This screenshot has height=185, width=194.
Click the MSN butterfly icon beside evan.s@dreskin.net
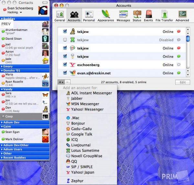click(72, 73)
